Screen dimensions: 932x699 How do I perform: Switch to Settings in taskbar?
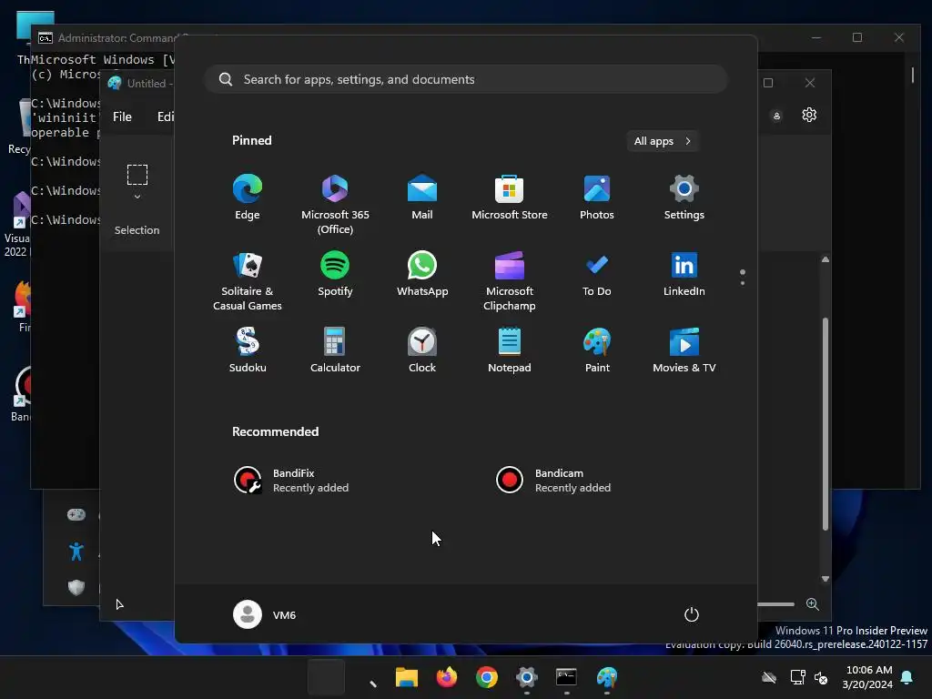pyautogui.click(x=527, y=677)
